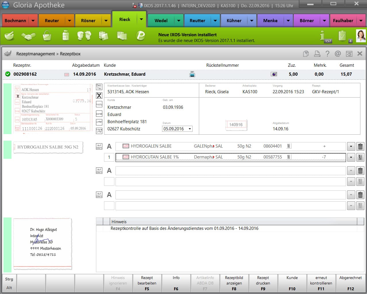Click Rezeptbild anzeigen F8 button
The width and height of the screenshot is (367, 294).
[234, 283]
